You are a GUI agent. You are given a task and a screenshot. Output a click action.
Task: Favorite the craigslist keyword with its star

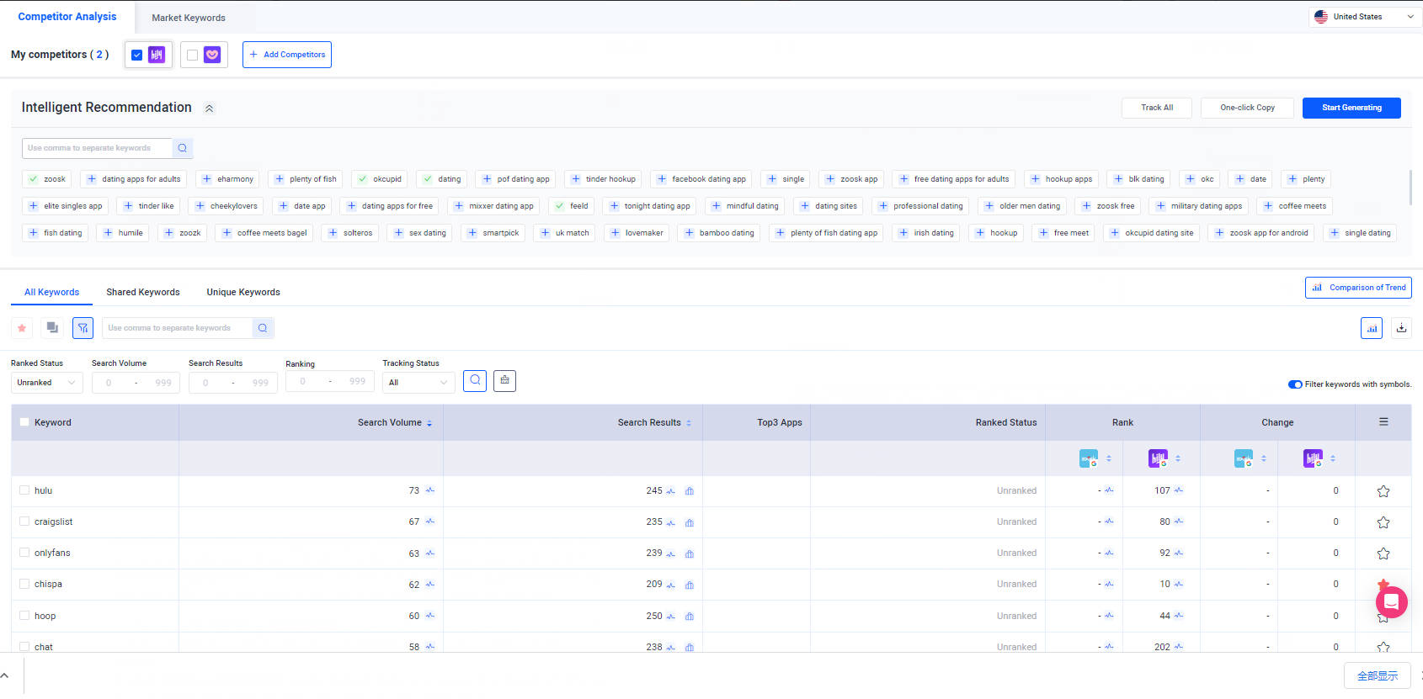[1383, 522]
